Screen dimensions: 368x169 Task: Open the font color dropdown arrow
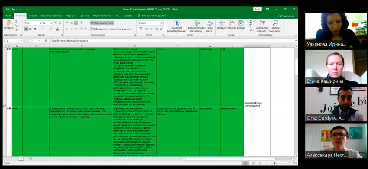tap(60, 29)
